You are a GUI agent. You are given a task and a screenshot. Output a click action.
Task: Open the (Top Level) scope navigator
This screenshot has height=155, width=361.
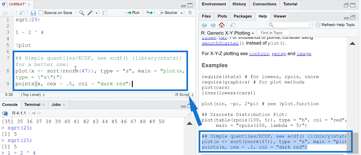33,95
